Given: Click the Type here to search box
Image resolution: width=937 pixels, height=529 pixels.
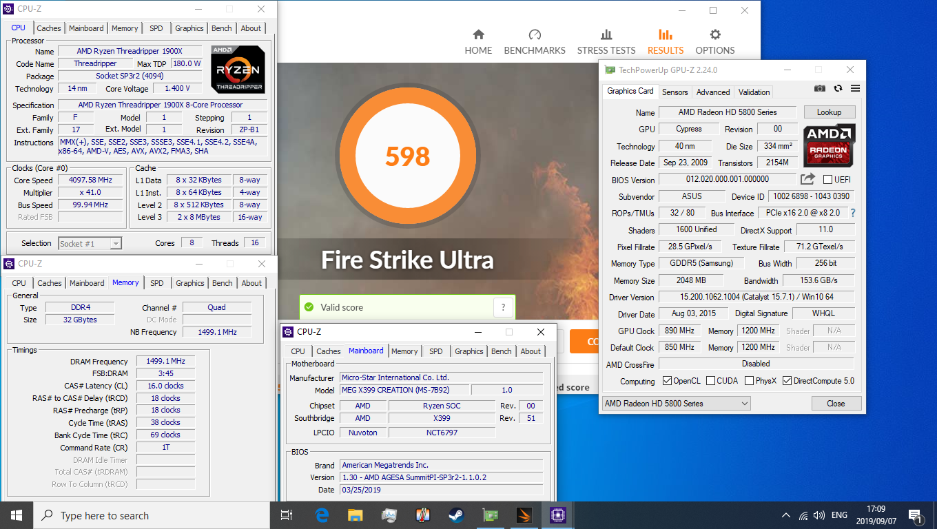Looking at the screenshot, I should (152, 515).
